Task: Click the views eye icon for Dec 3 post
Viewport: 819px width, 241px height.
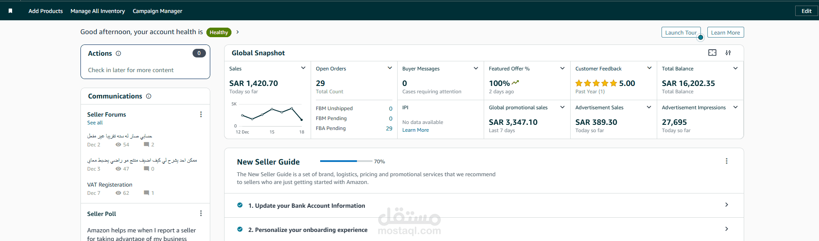Action: click(x=118, y=169)
